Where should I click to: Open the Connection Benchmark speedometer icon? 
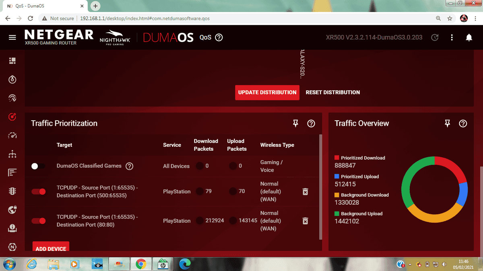[12, 135]
